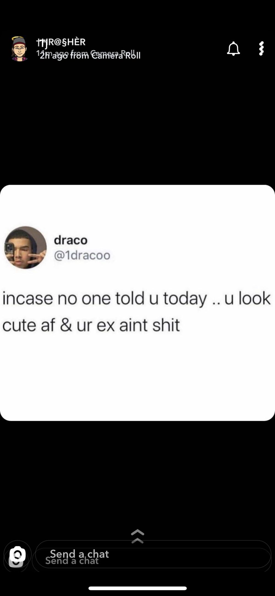Tap draco's circular profile photo
The height and width of the screenshot is (596, 275).
pos(25,247)
